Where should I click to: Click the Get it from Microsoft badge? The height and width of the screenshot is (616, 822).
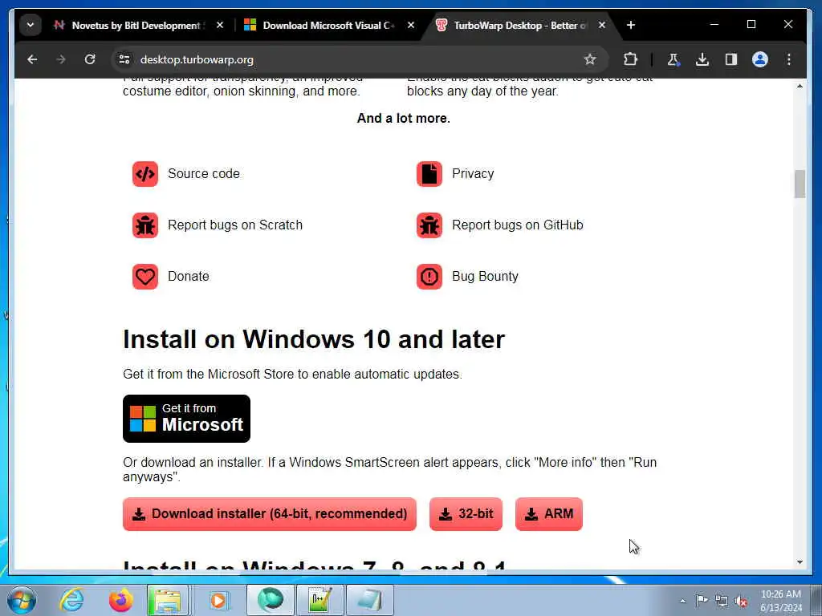coord(186,419)
